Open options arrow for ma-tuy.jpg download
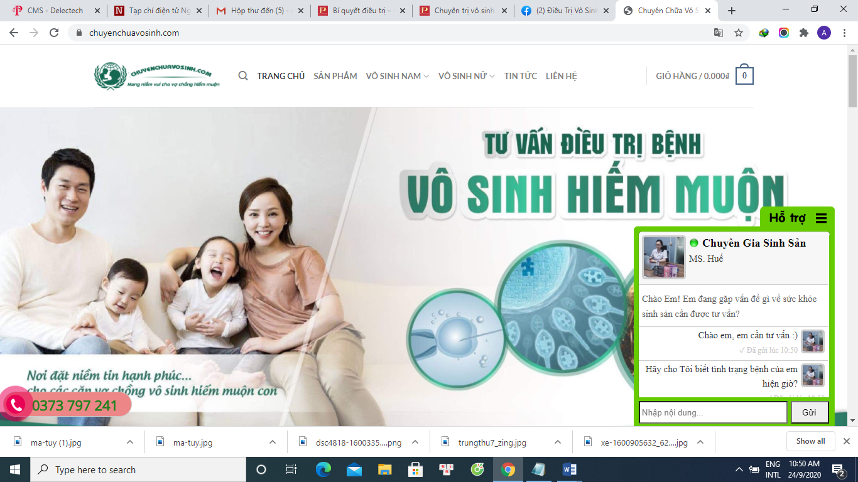 click(273, 442)
